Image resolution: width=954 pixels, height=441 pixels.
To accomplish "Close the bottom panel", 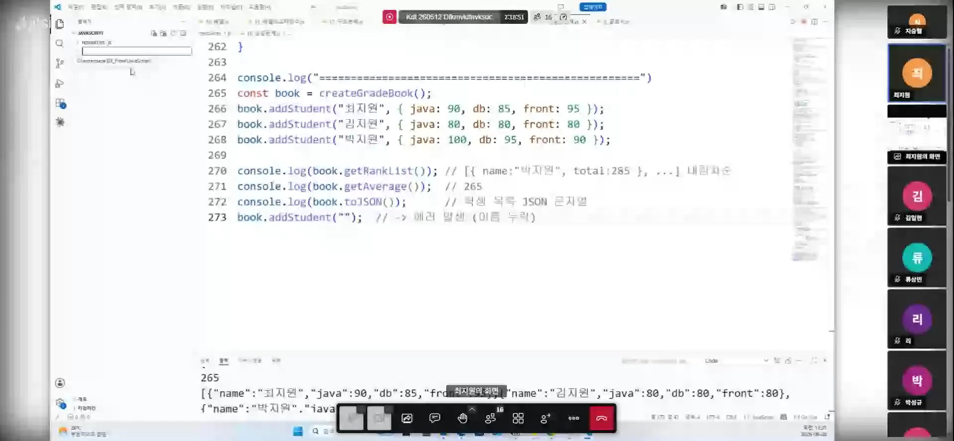I will pos(825,361).
